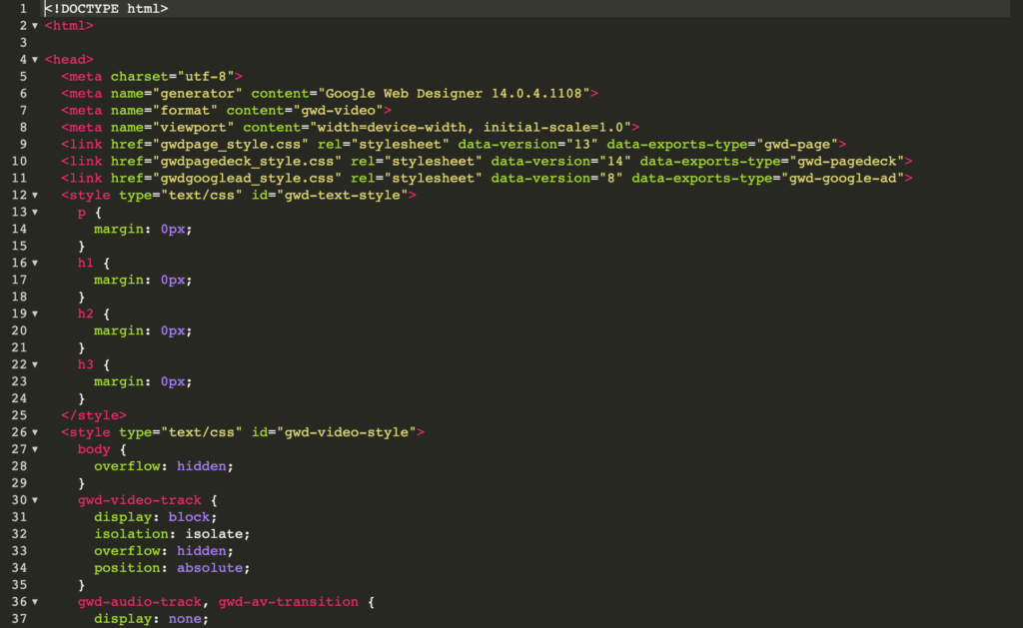Screen dimensions: 1023x628
Task: Fold the gwd-text-style style block
Action: coord(35,195)
